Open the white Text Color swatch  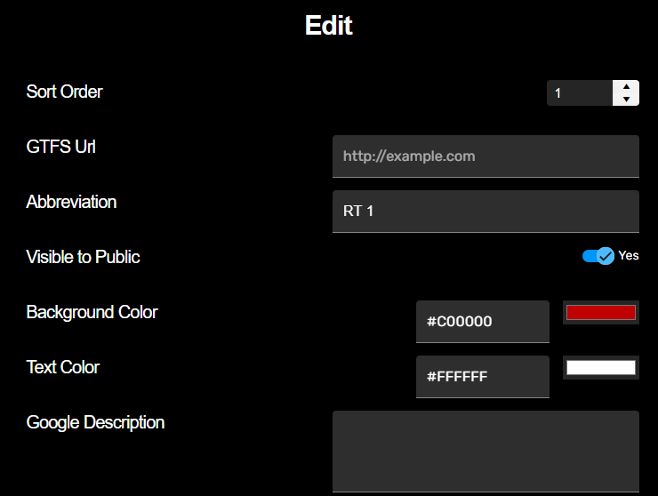click(x=600, y=368)
